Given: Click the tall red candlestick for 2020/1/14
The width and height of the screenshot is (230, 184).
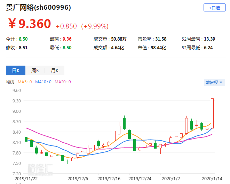Looking at the screenshot, I should [212, 113].
